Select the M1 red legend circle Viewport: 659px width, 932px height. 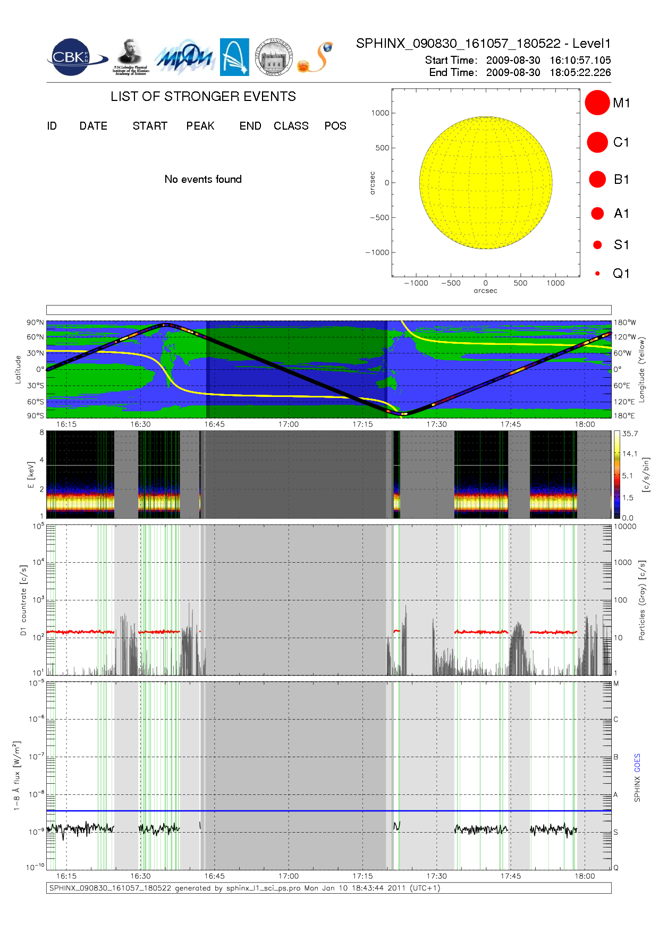click(597, 103)
